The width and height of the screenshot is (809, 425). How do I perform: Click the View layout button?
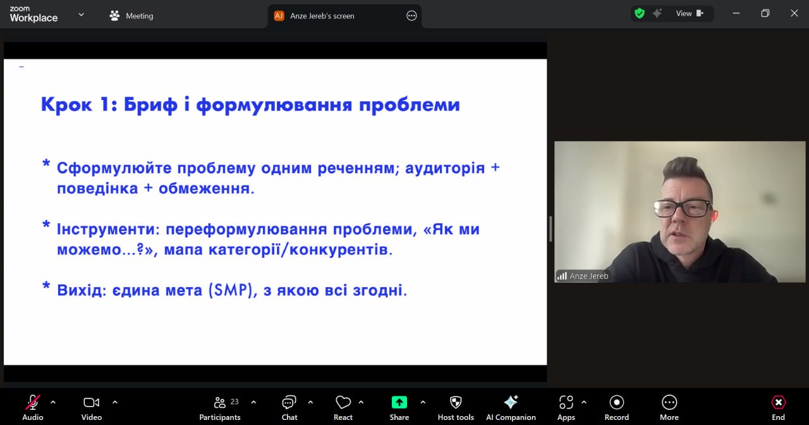click(x=690, y=13)
